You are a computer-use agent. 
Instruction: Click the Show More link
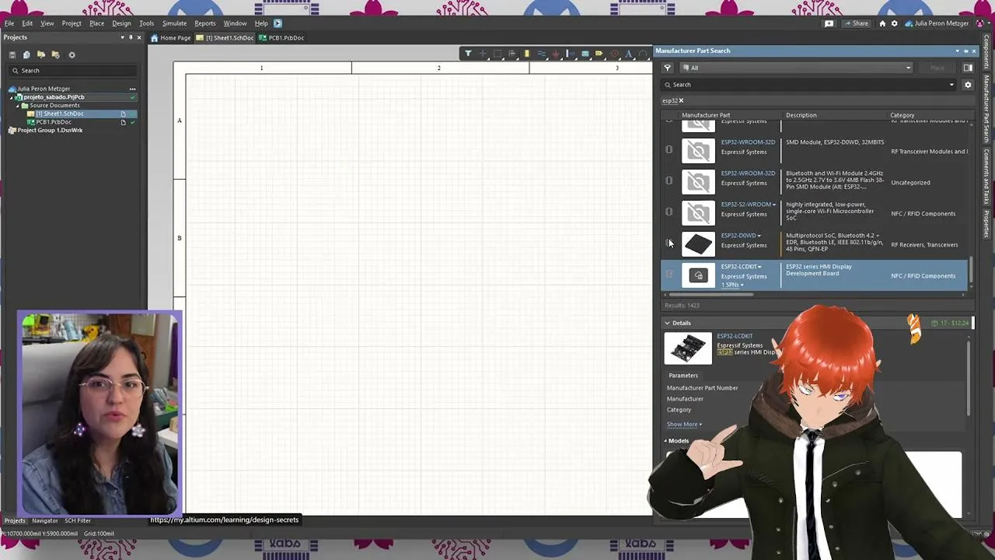[x=684, y=425]
